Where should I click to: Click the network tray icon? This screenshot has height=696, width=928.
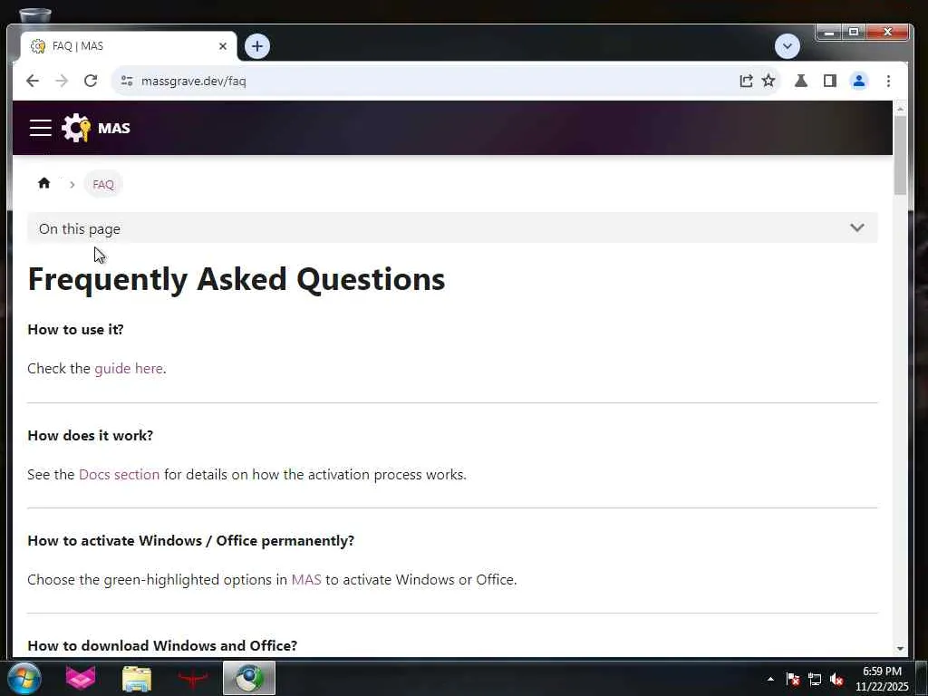pos(815,679)
